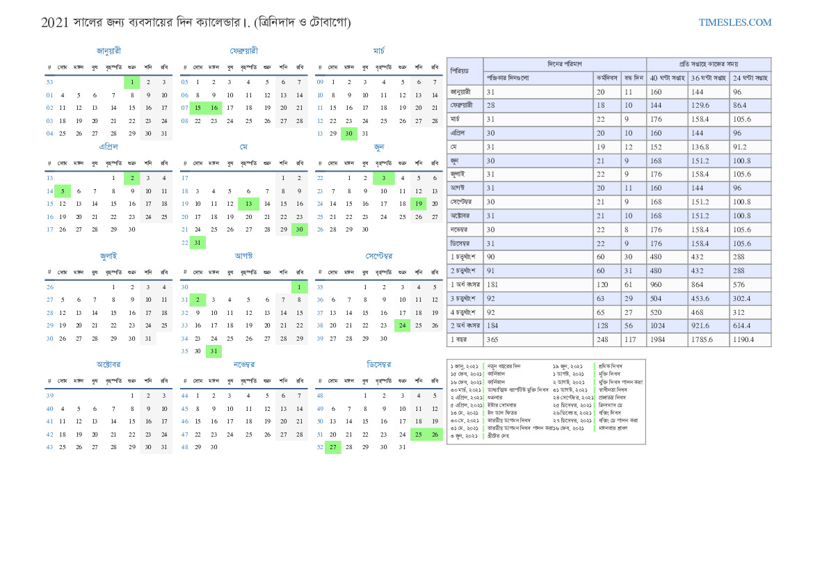Select highlighted June 19 holiday
The width and height of the screenshot is (813, 575).
418,204
